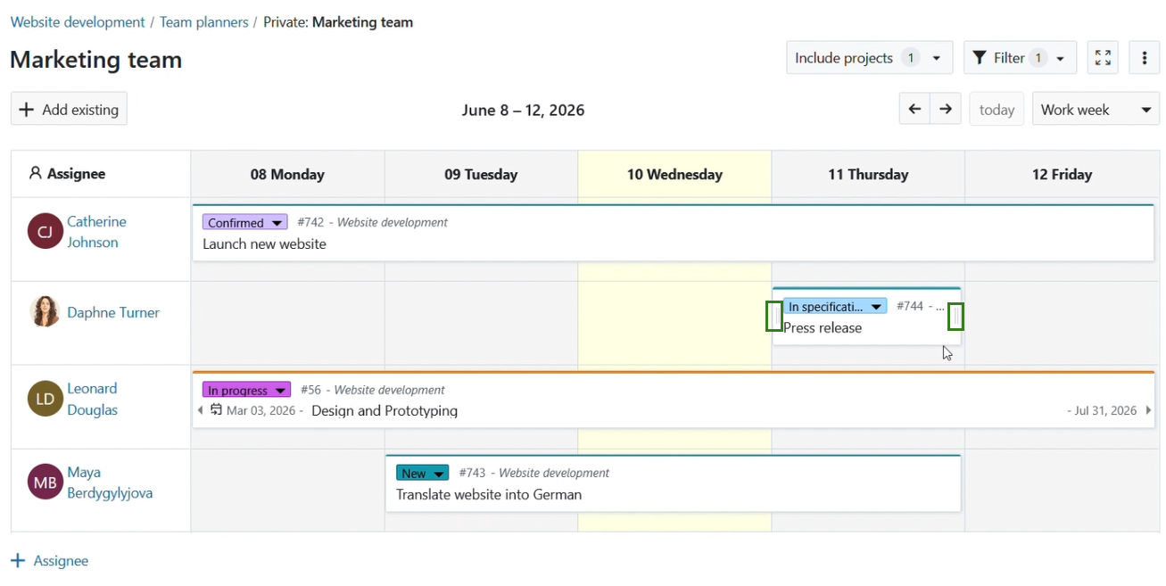Click the left arrow on Design and Prototyping
This screenshot has width=1166, height=586.
pyautogui.click(x=200, y=410)
